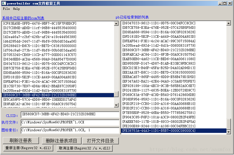Maximize the powerbuilder com window

(224, 3)
